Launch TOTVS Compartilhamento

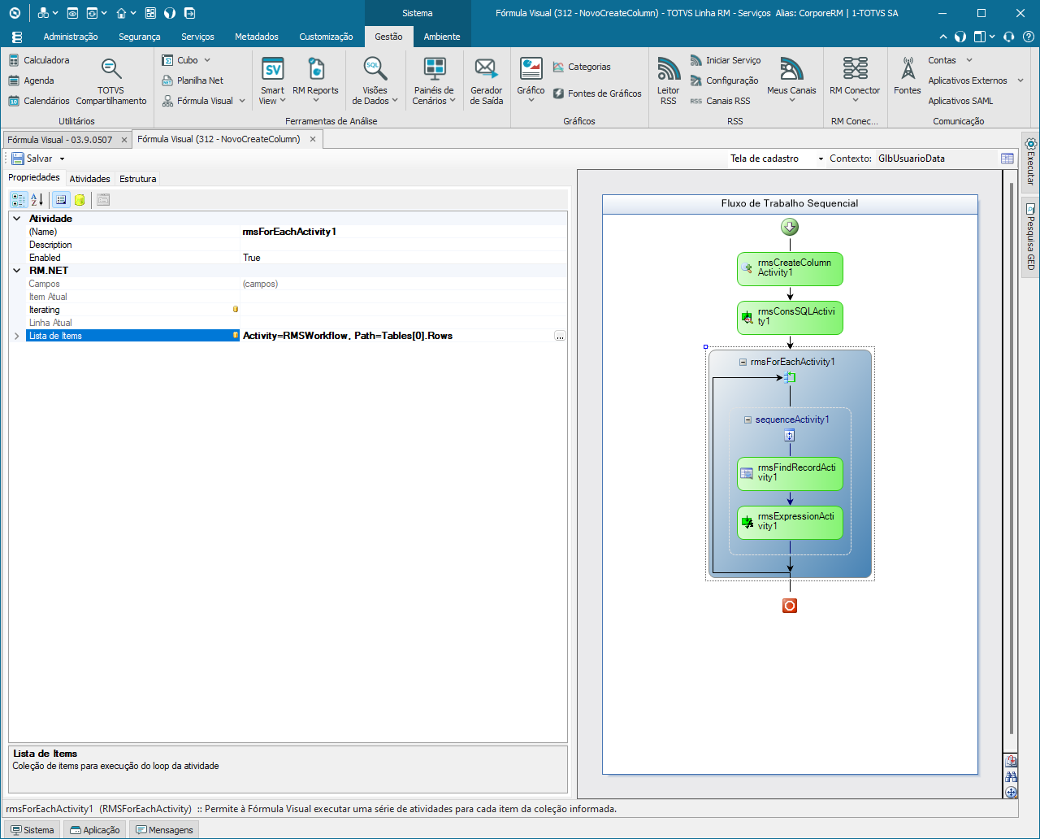pyautogui.click(x=111, y=81)
